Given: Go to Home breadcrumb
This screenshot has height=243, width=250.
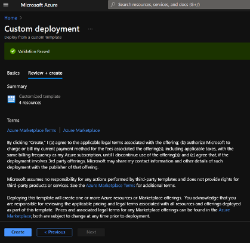Looking at the screenshot, I should coord(11,18).
